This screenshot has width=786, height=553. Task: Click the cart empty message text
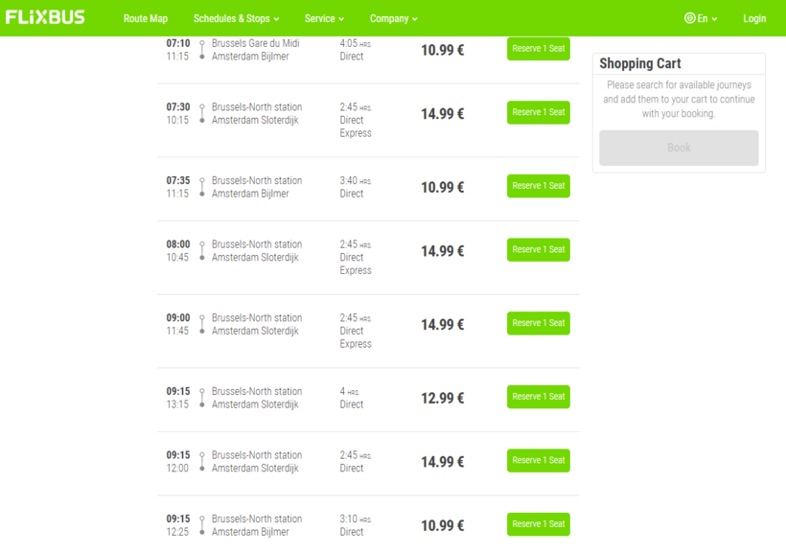pos(679,100)
